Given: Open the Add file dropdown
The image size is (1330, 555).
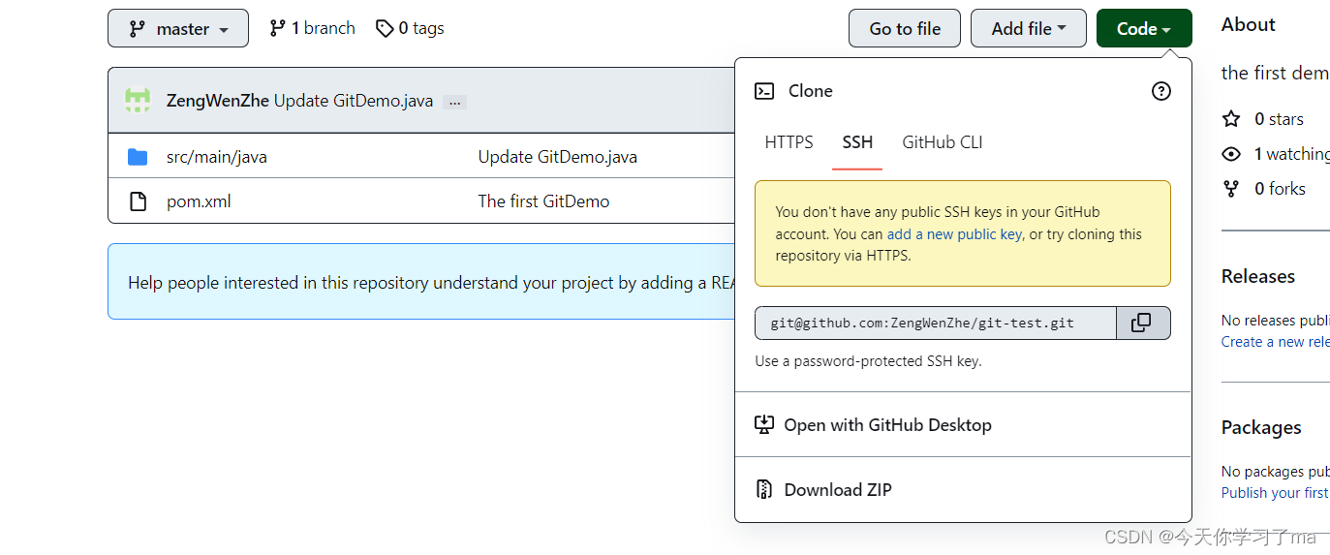Looking at the screenshot, I should click(x=1029, y=28).
